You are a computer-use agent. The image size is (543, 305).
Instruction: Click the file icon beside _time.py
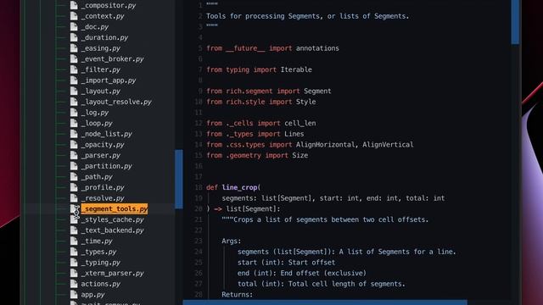pos(74,241)
